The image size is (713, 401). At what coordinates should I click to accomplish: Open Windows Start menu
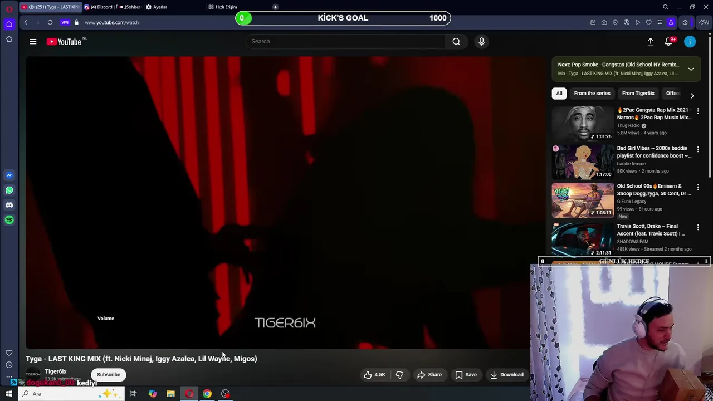9,394
